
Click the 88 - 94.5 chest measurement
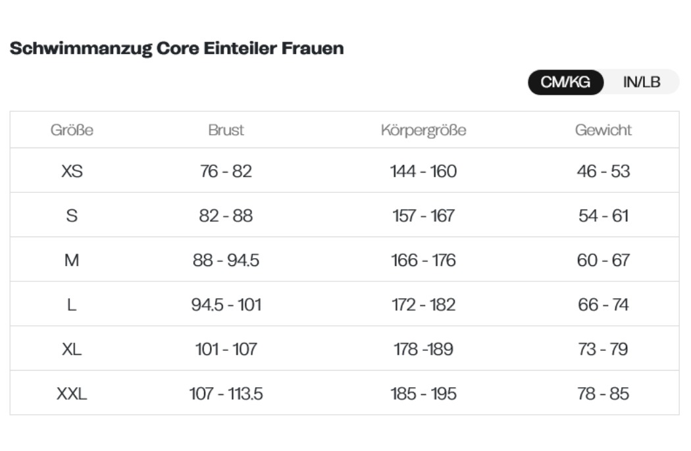point(226,260)
